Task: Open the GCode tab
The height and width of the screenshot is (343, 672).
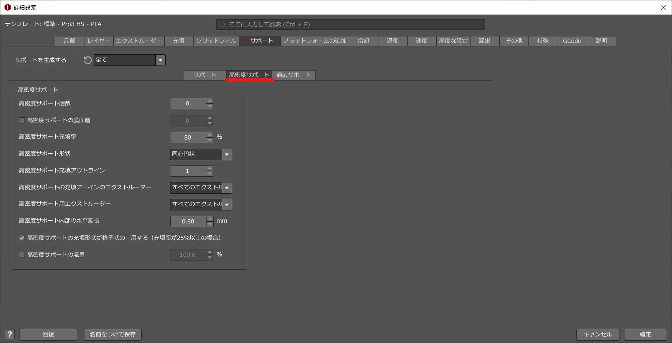Action: click(572, 41)
